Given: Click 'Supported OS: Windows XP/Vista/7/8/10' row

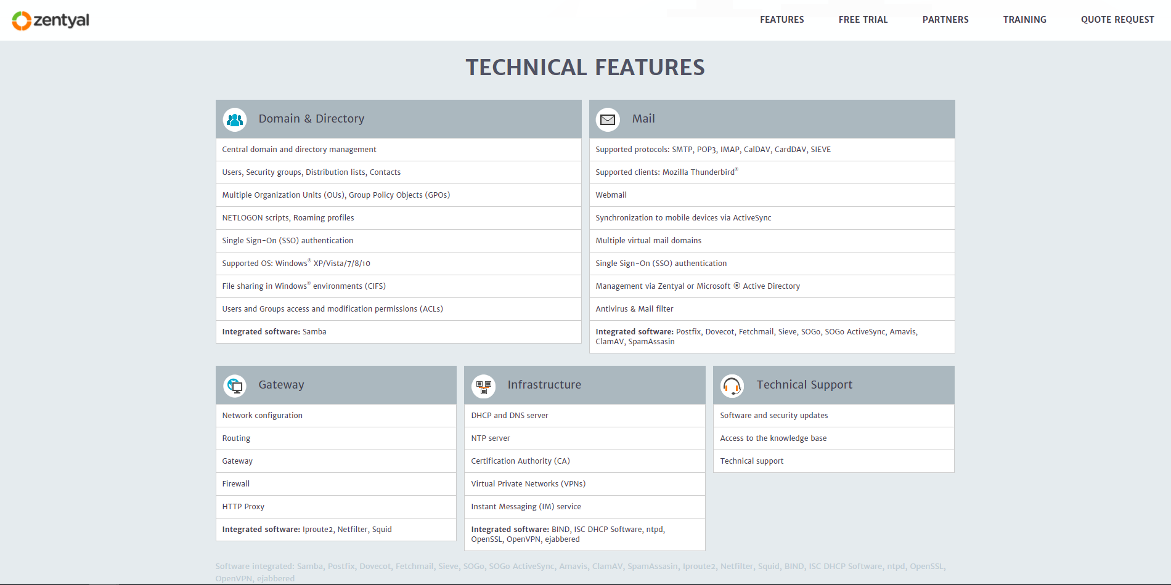Looking at the screenshot, I should [x=399, y=264].
